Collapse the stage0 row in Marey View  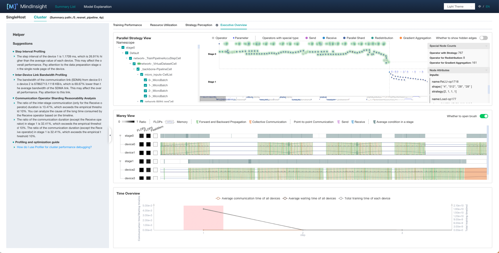click(x=120, y=136)
